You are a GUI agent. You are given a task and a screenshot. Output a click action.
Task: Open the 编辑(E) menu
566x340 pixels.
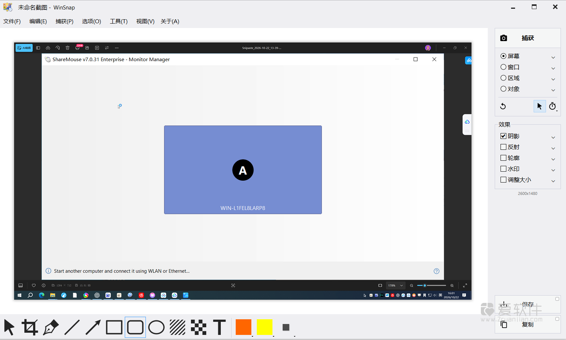[38, 21]
